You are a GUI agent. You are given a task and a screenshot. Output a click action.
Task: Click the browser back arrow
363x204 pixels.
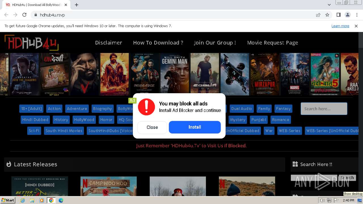(x=6, y=15)
